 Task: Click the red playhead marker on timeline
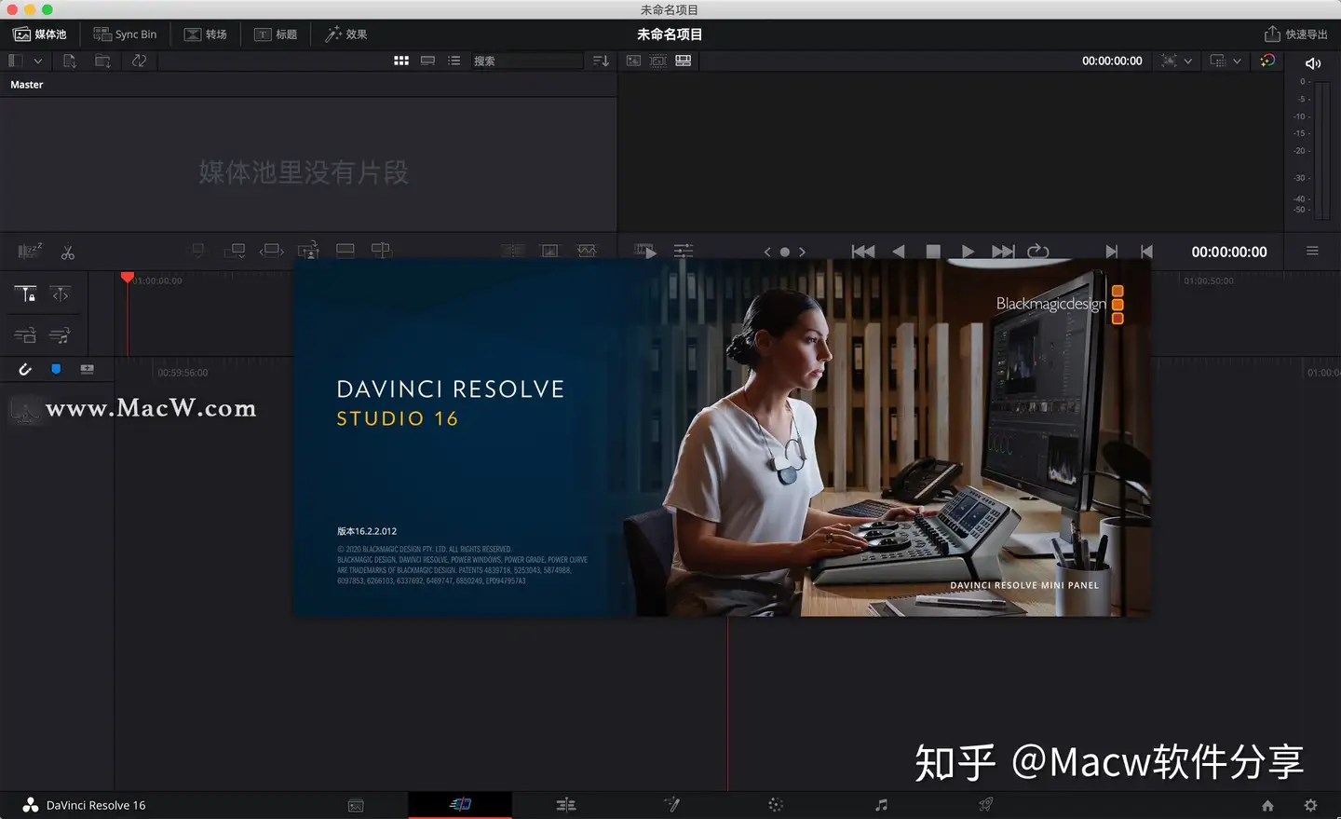(x=128, y=278)
